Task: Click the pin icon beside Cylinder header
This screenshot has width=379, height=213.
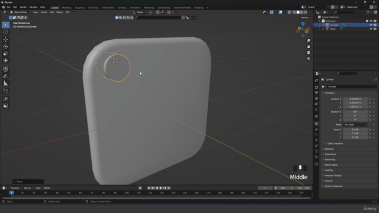Action: tap(375, 79)
